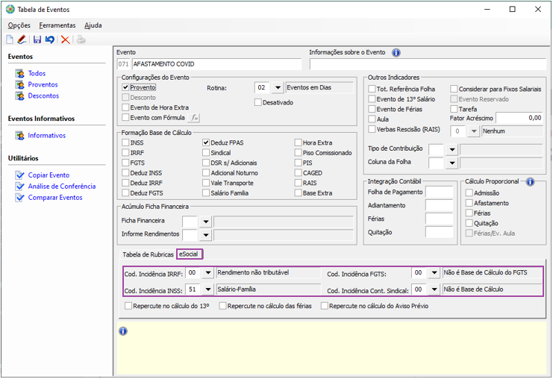The height and width of the screenshot is (379, 553).
Task: Click the Save floppy disk icon
Action: (37, 40)
